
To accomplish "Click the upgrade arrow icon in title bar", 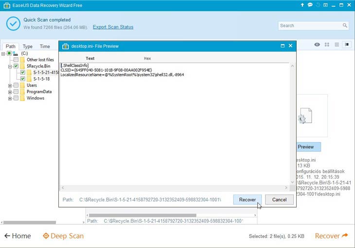I will point(302,5).
